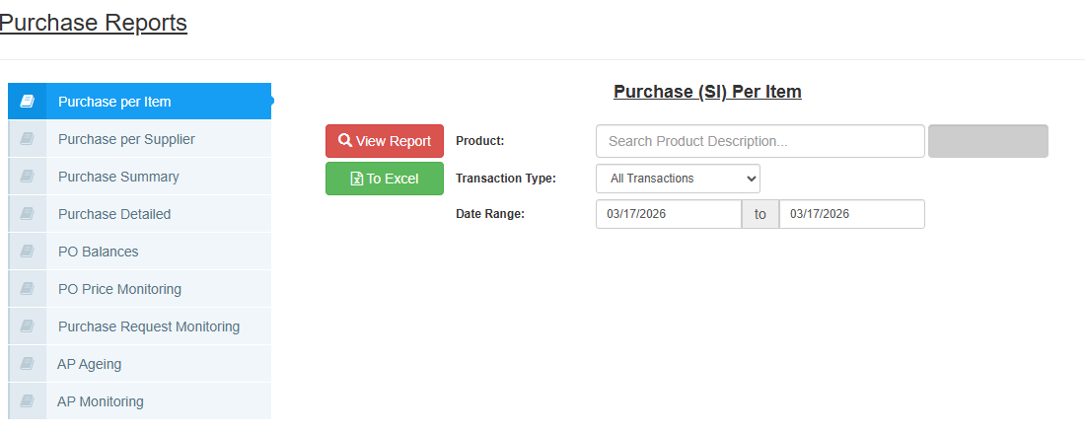Open the AP Monitoring report
The width and height of the screenshot is (1085, 433).
[x=140, y=401]
